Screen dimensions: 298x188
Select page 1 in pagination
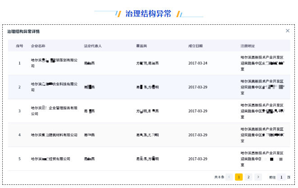point(239,177)
